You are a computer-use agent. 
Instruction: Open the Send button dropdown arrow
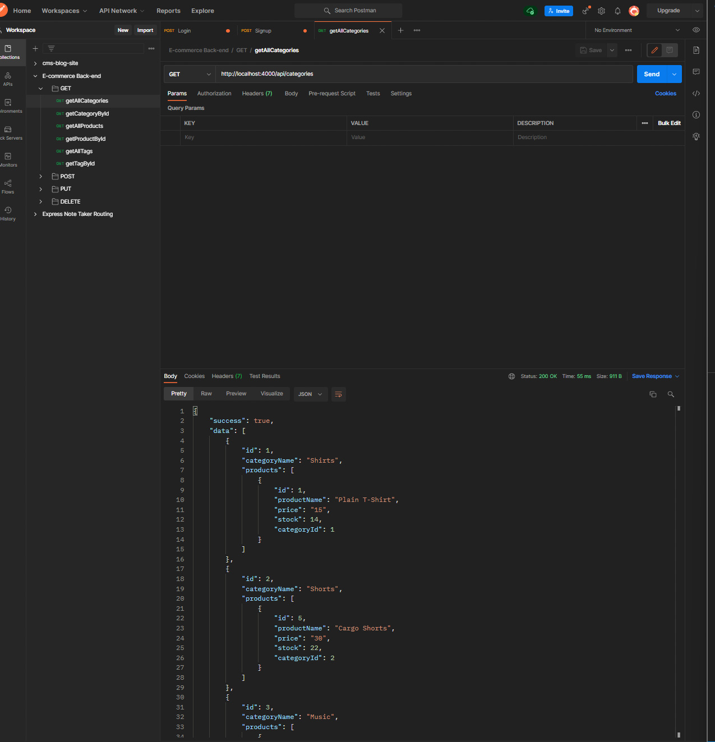674,73
